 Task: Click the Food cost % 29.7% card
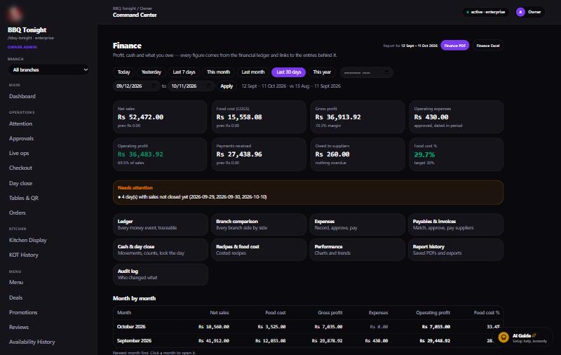tap(457, 154)
